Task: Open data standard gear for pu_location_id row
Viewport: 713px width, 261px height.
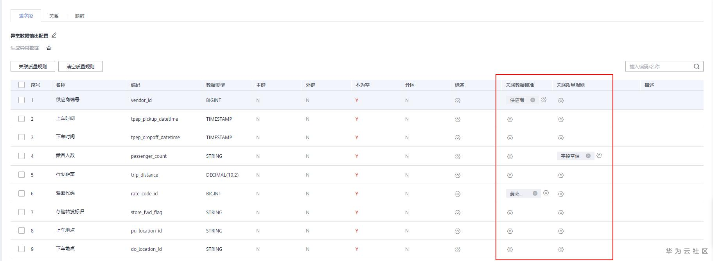Action: coord(510,231)
